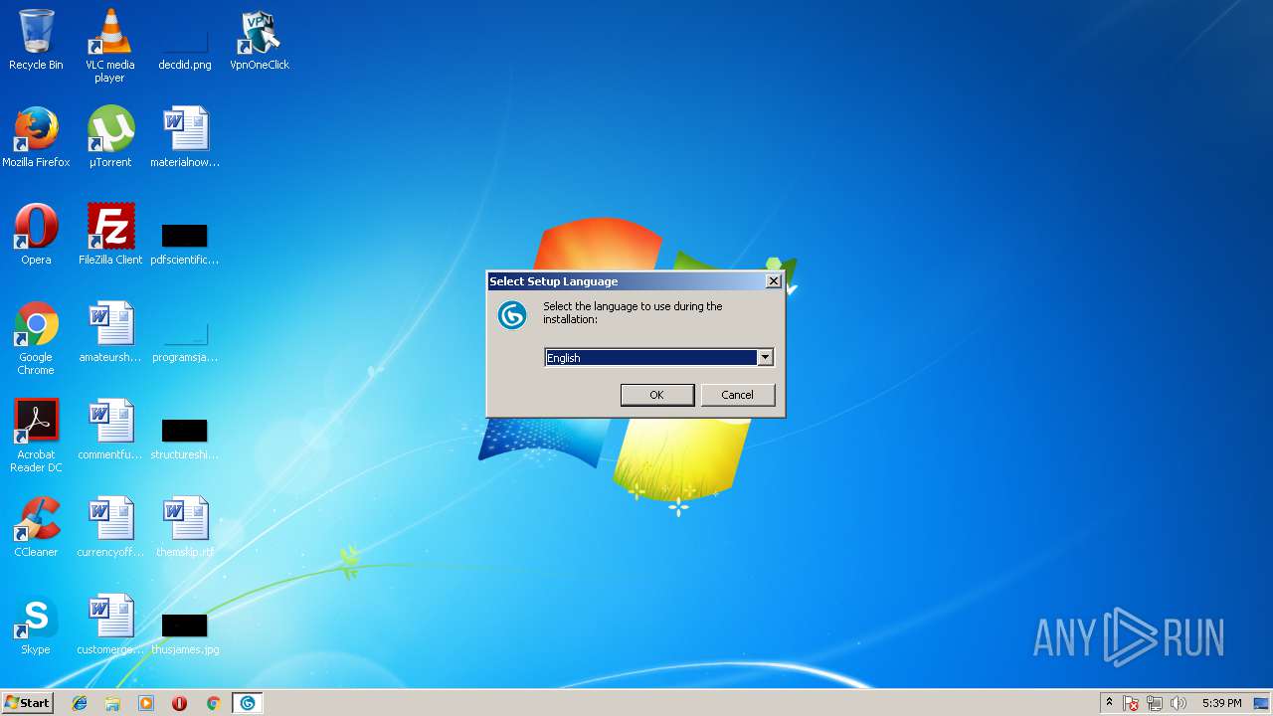Select Google Chrome desktop shortcut

click(x=36, y=338)
